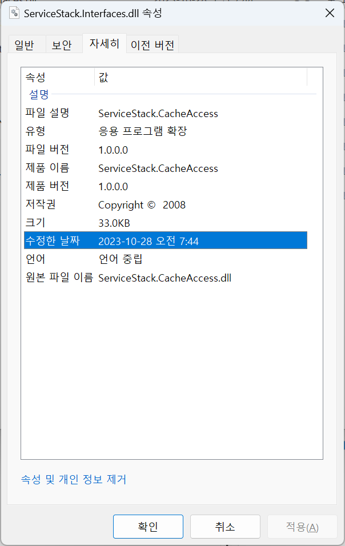
Task: Select the 제품 이름 property row
Action: [166, 168]
